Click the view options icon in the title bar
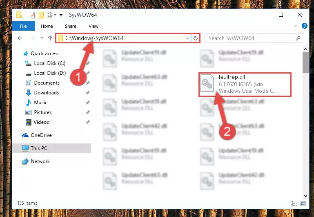 (51, 15)
